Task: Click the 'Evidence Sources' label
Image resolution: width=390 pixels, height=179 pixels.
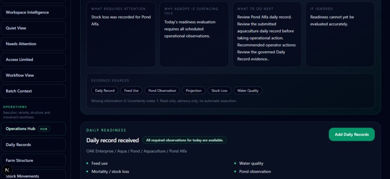Action: point(110,80)
